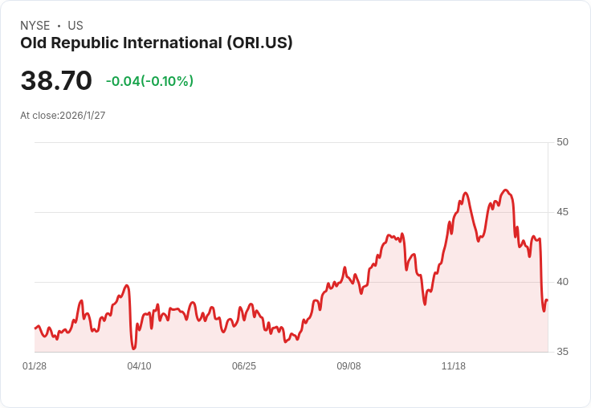
Task: Click the 40 label on price axis
Action: [x=562, y=282]
